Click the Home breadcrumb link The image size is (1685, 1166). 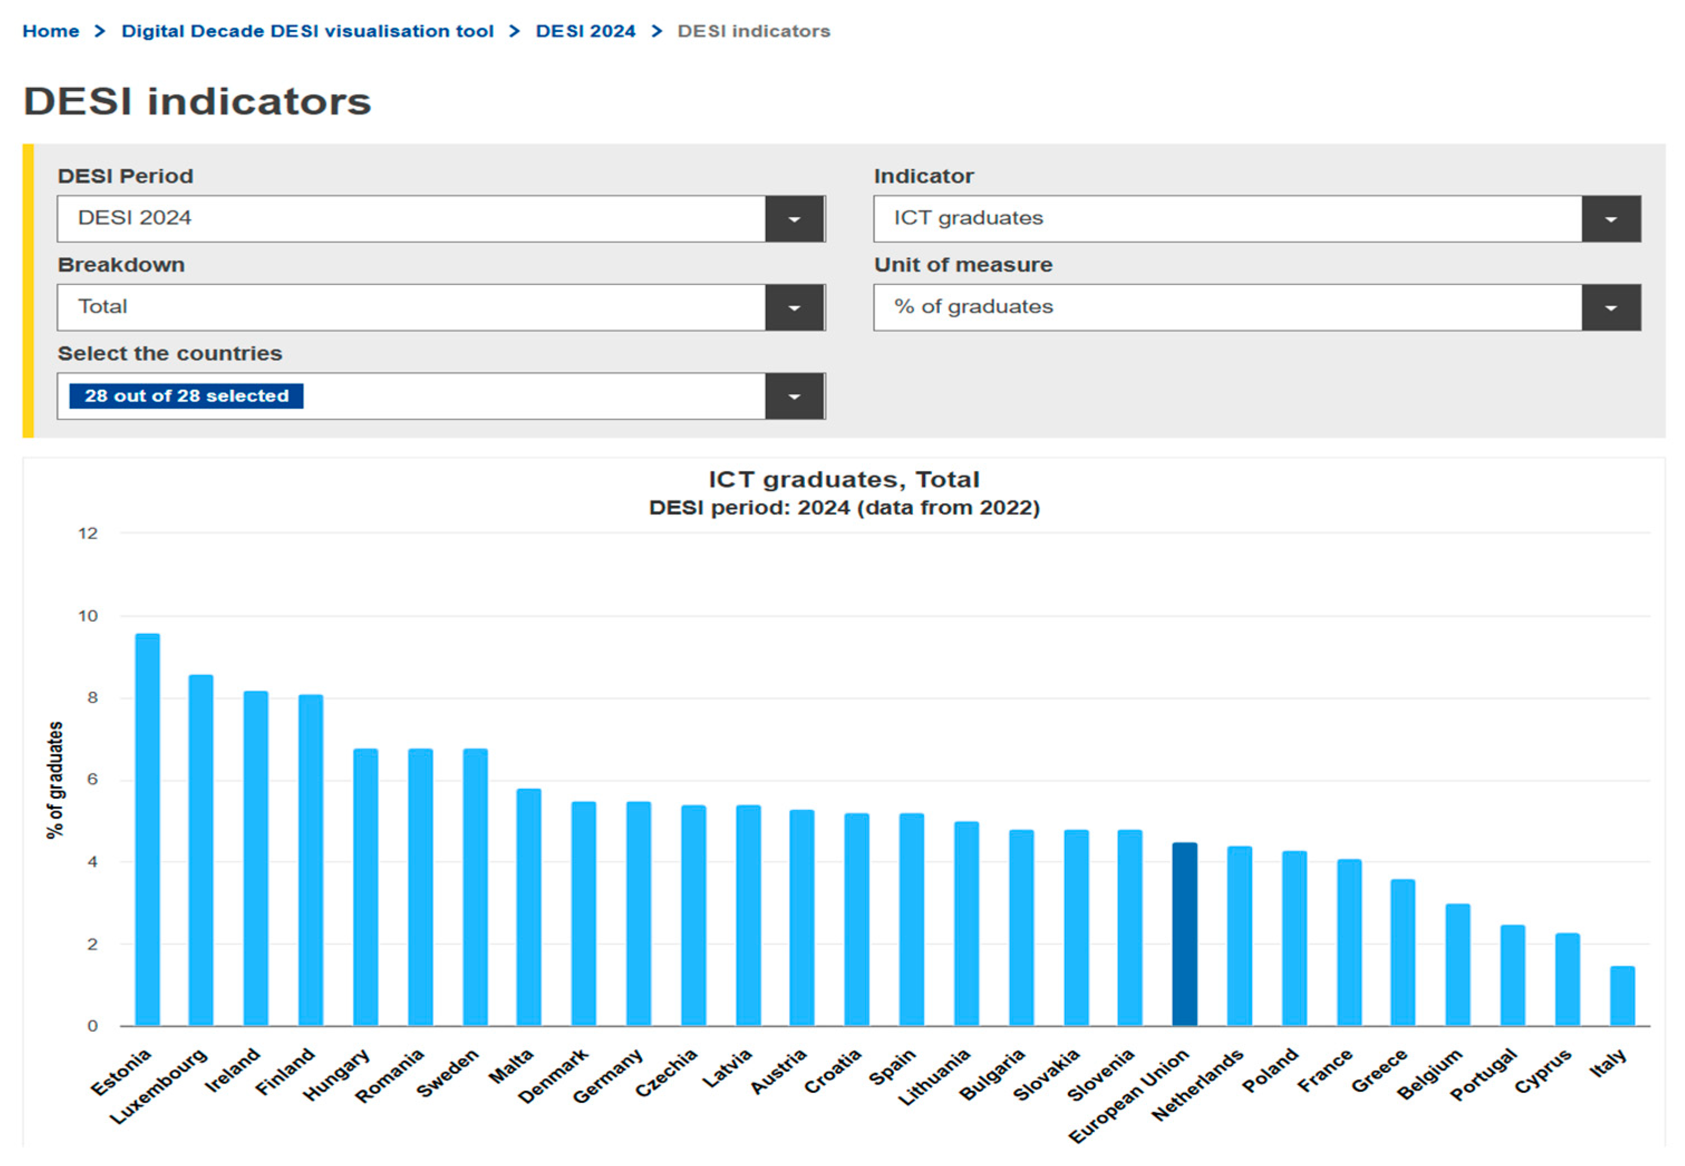pos(50,31)
